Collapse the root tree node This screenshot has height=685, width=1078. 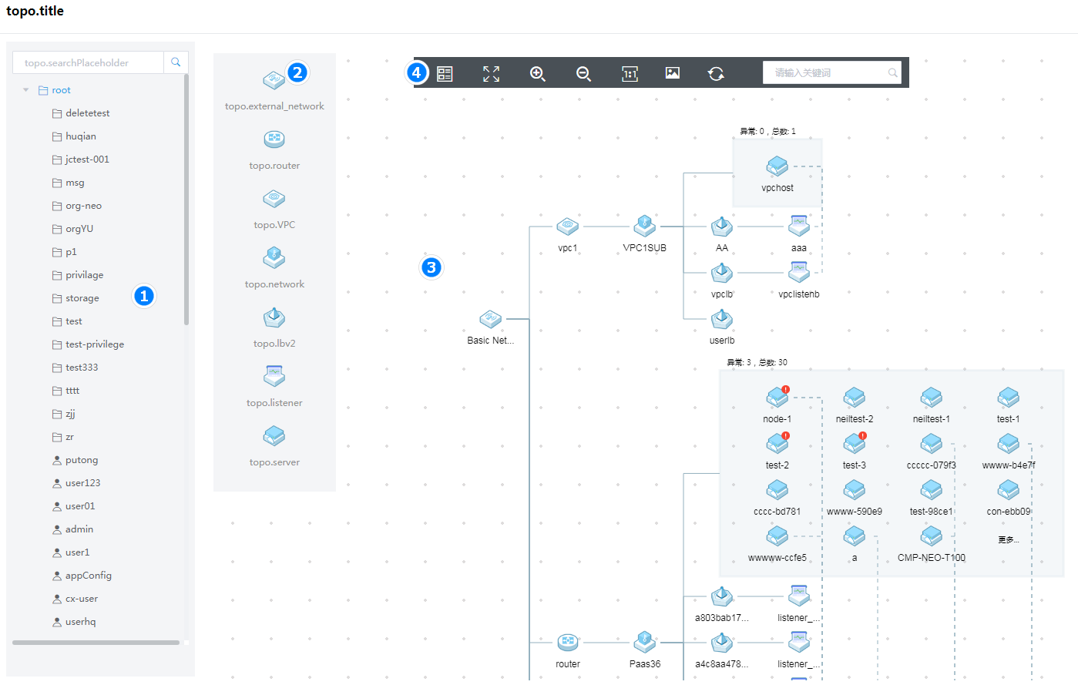26,90
